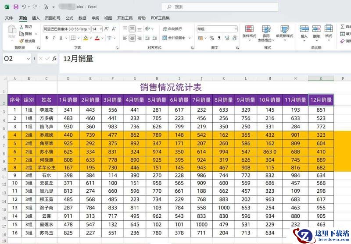Increase font size with the larger A icon
The height and width of the screenshot is (244, 351).
pos(106,29)
